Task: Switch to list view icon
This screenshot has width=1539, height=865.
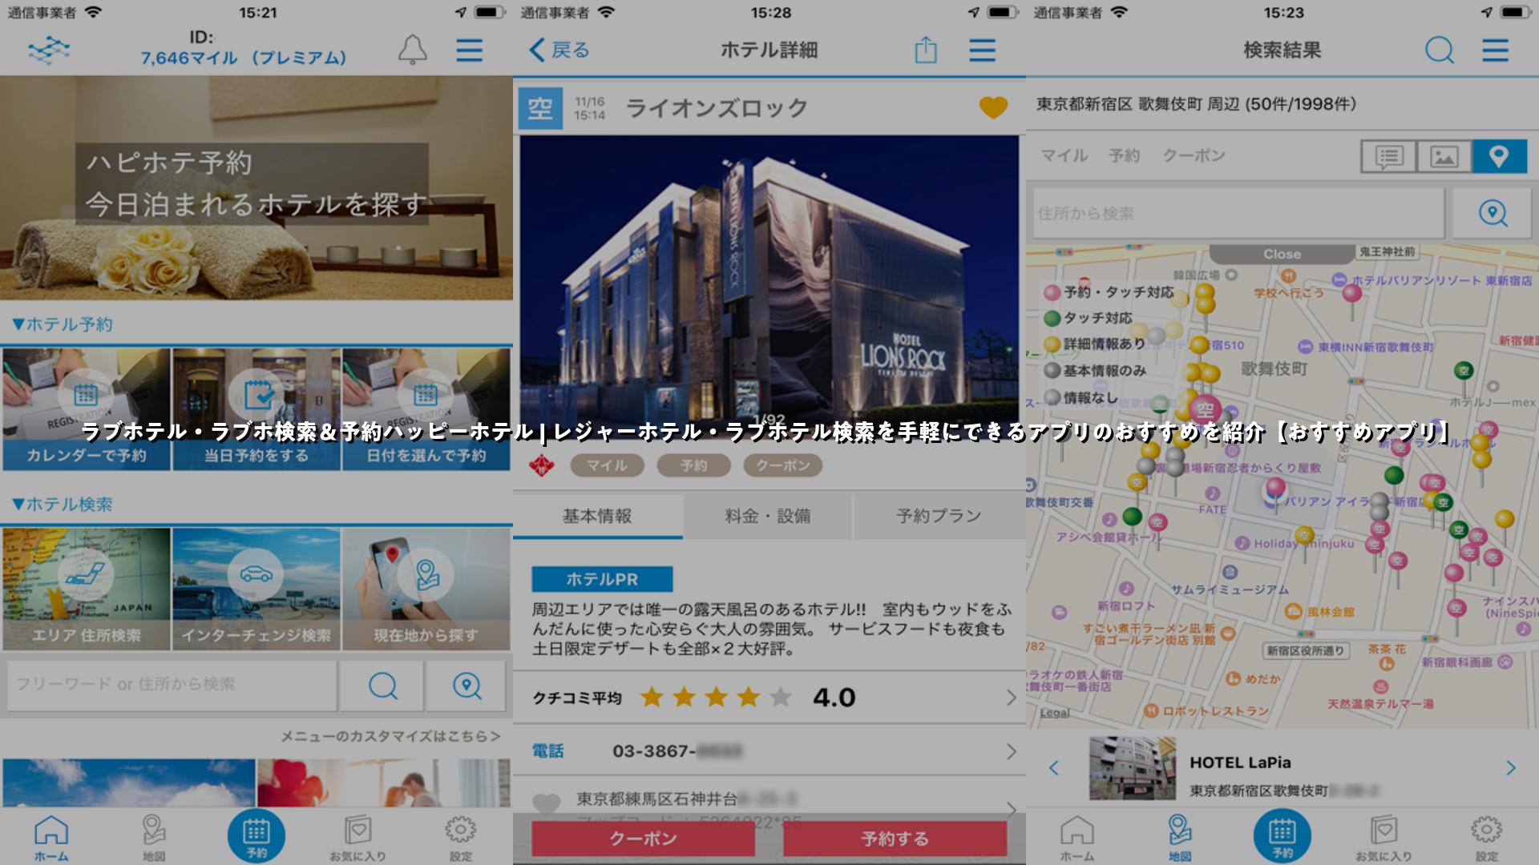Action: click(1389, 156)
